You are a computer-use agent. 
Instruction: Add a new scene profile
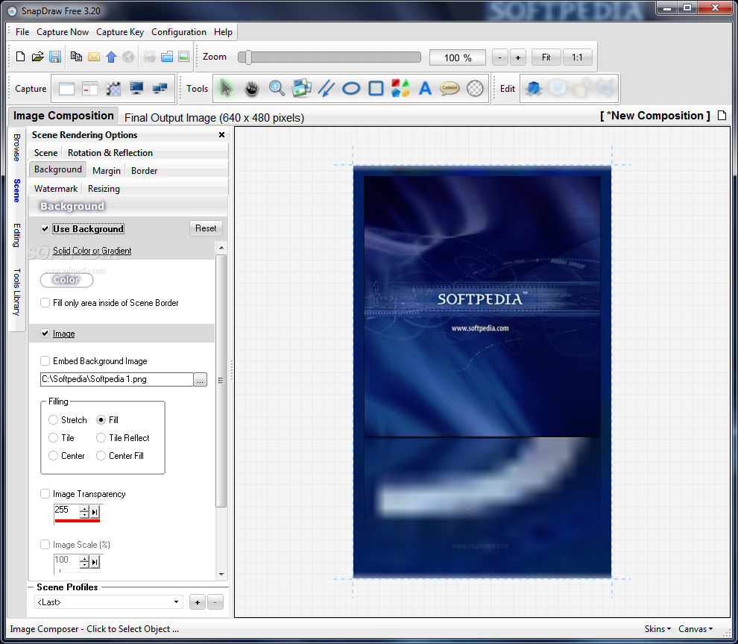(x=198, y=602)
